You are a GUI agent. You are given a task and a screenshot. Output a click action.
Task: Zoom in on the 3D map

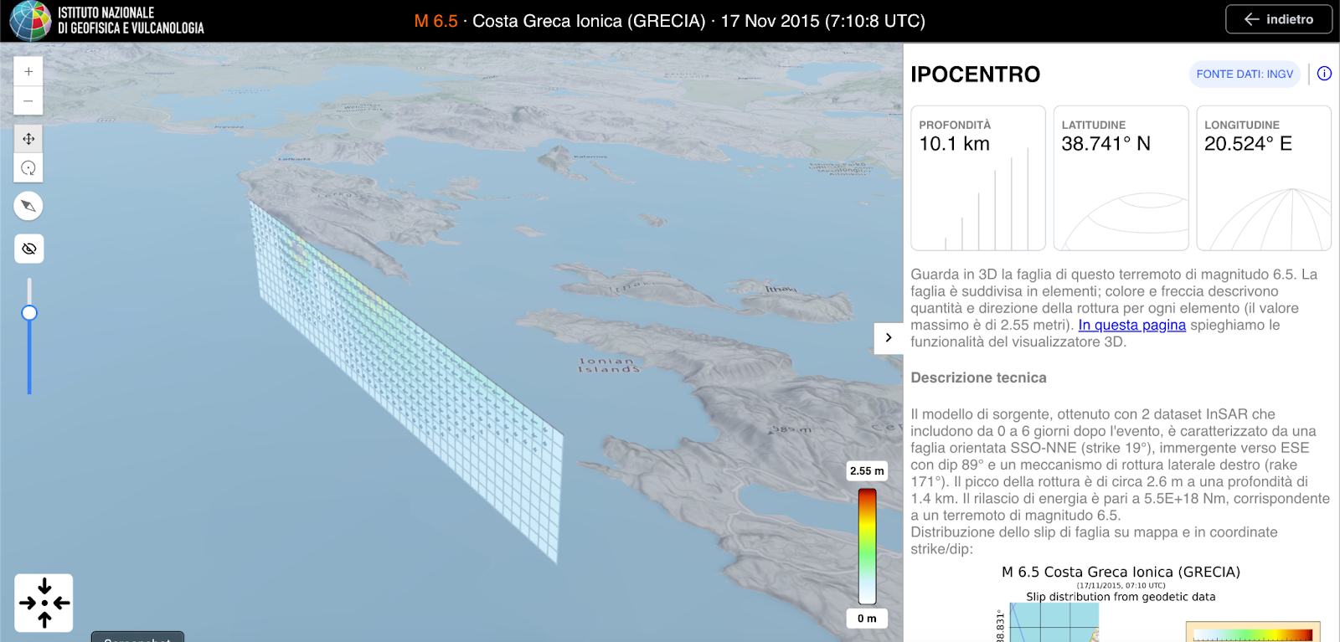[28, 72]
